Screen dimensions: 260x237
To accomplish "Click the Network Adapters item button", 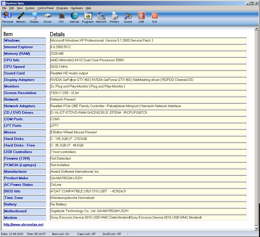I will point(25,106).
